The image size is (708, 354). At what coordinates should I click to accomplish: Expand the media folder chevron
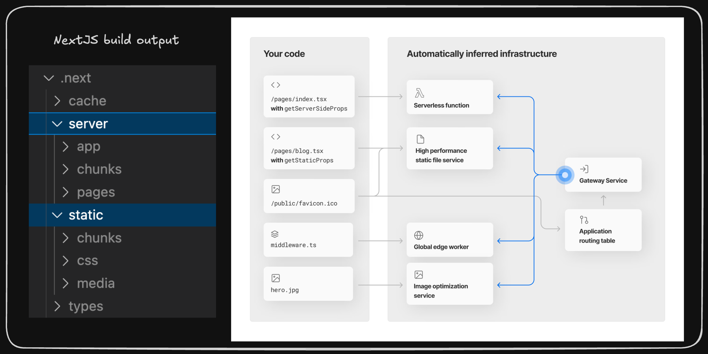pyautogui.click(x=65, y=283)
